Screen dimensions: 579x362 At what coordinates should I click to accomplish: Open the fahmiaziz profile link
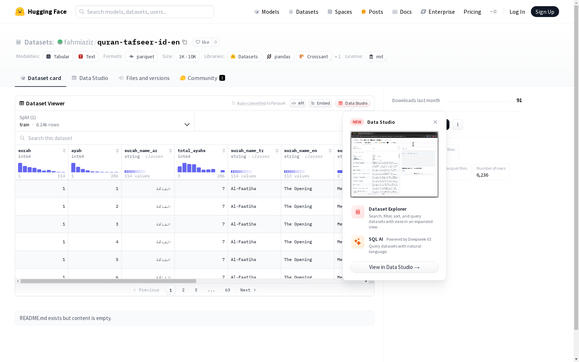tap(79, 42)
